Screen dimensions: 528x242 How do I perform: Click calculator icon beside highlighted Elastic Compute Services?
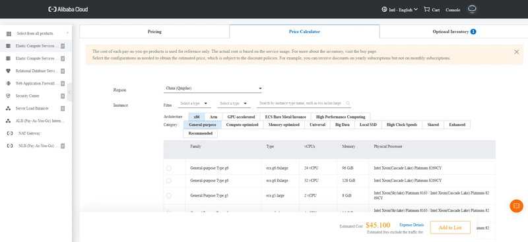[63, 45]
